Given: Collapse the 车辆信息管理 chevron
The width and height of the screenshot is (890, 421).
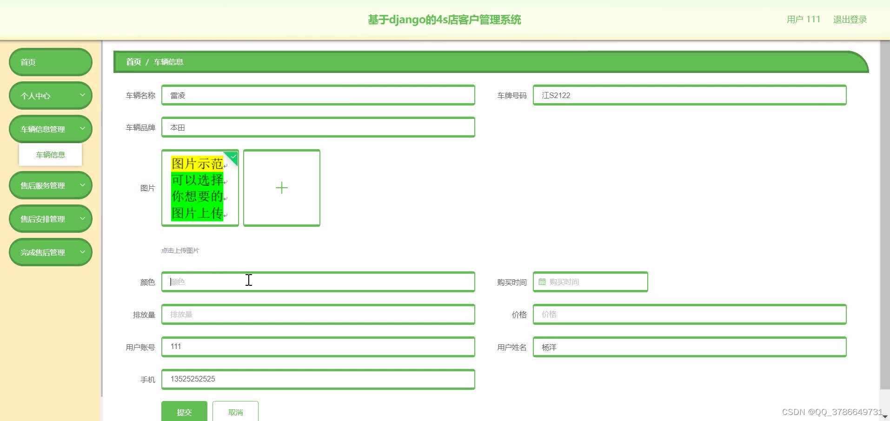Looking at the screenshot, I should coord(82,128).
